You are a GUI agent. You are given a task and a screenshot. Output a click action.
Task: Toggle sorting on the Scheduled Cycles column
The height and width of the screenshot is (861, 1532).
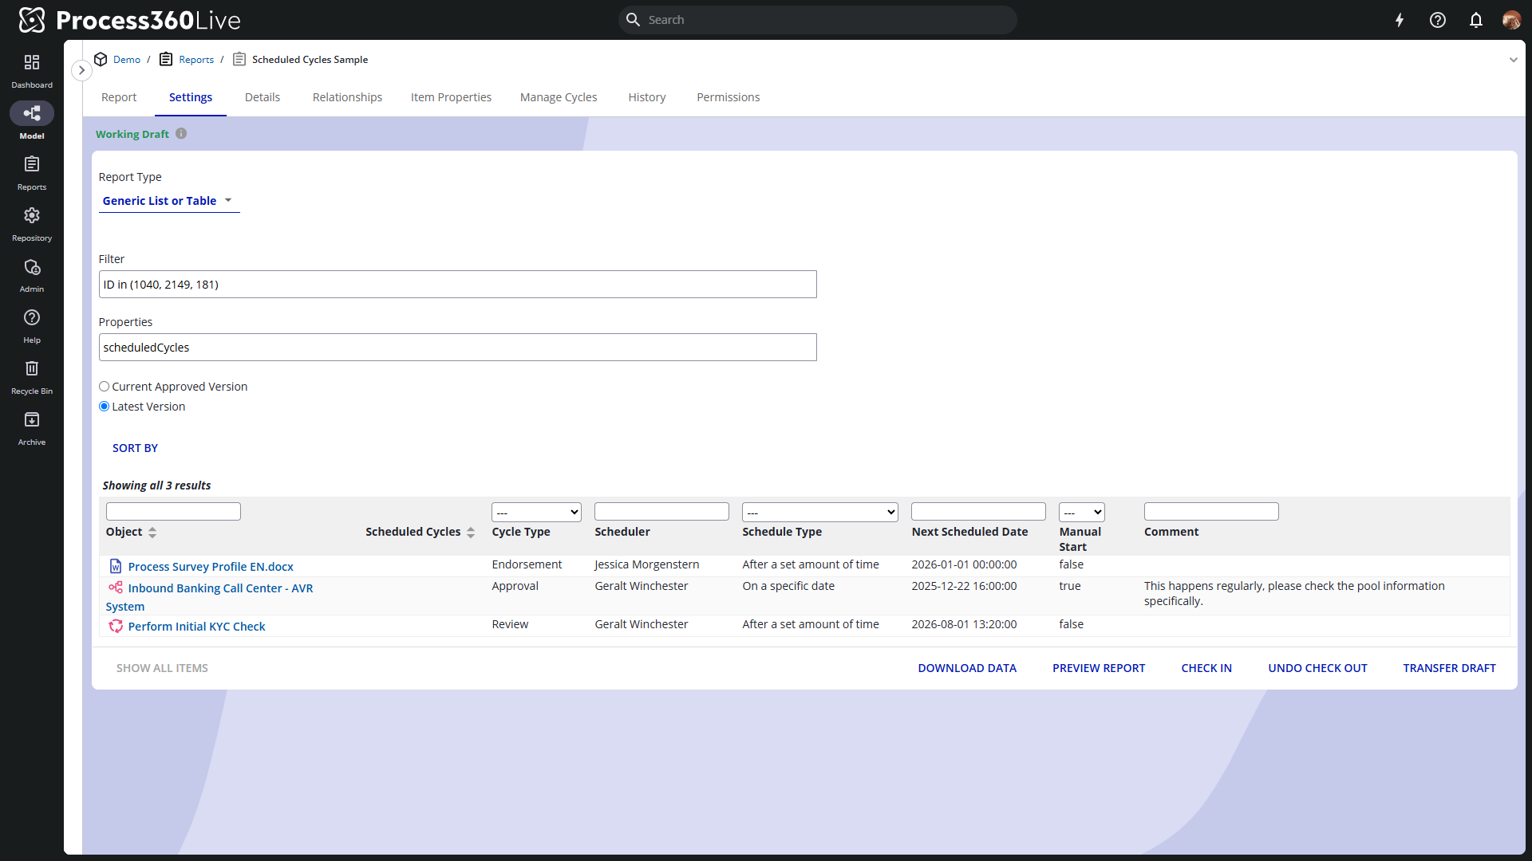(x=471, y=533)
